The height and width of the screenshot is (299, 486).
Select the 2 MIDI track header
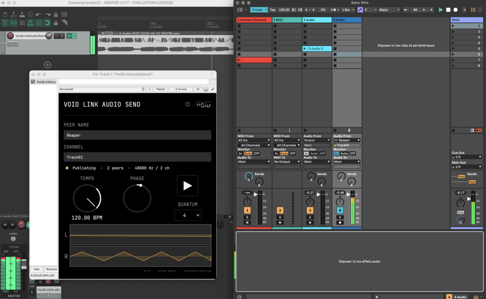[287, 20]
